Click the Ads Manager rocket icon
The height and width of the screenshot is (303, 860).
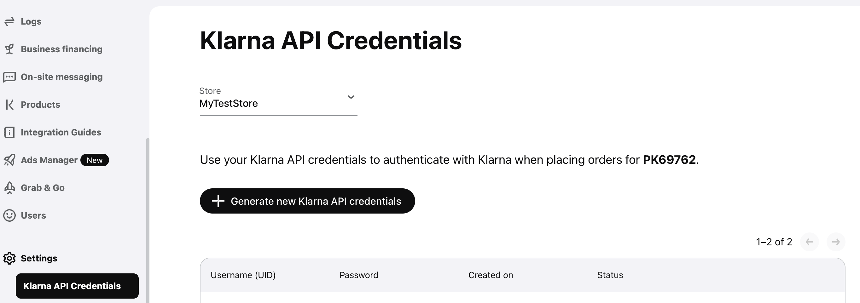point(9,160)
